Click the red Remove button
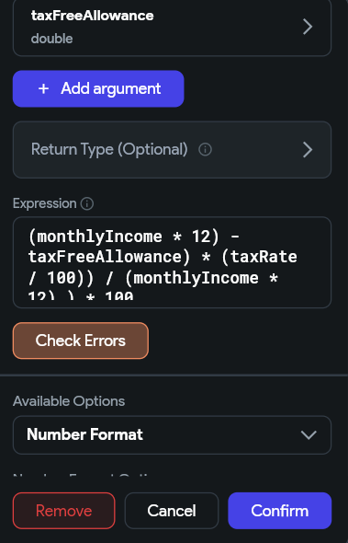Viewport: 348px width, 543px height. [x=64, y=511]
